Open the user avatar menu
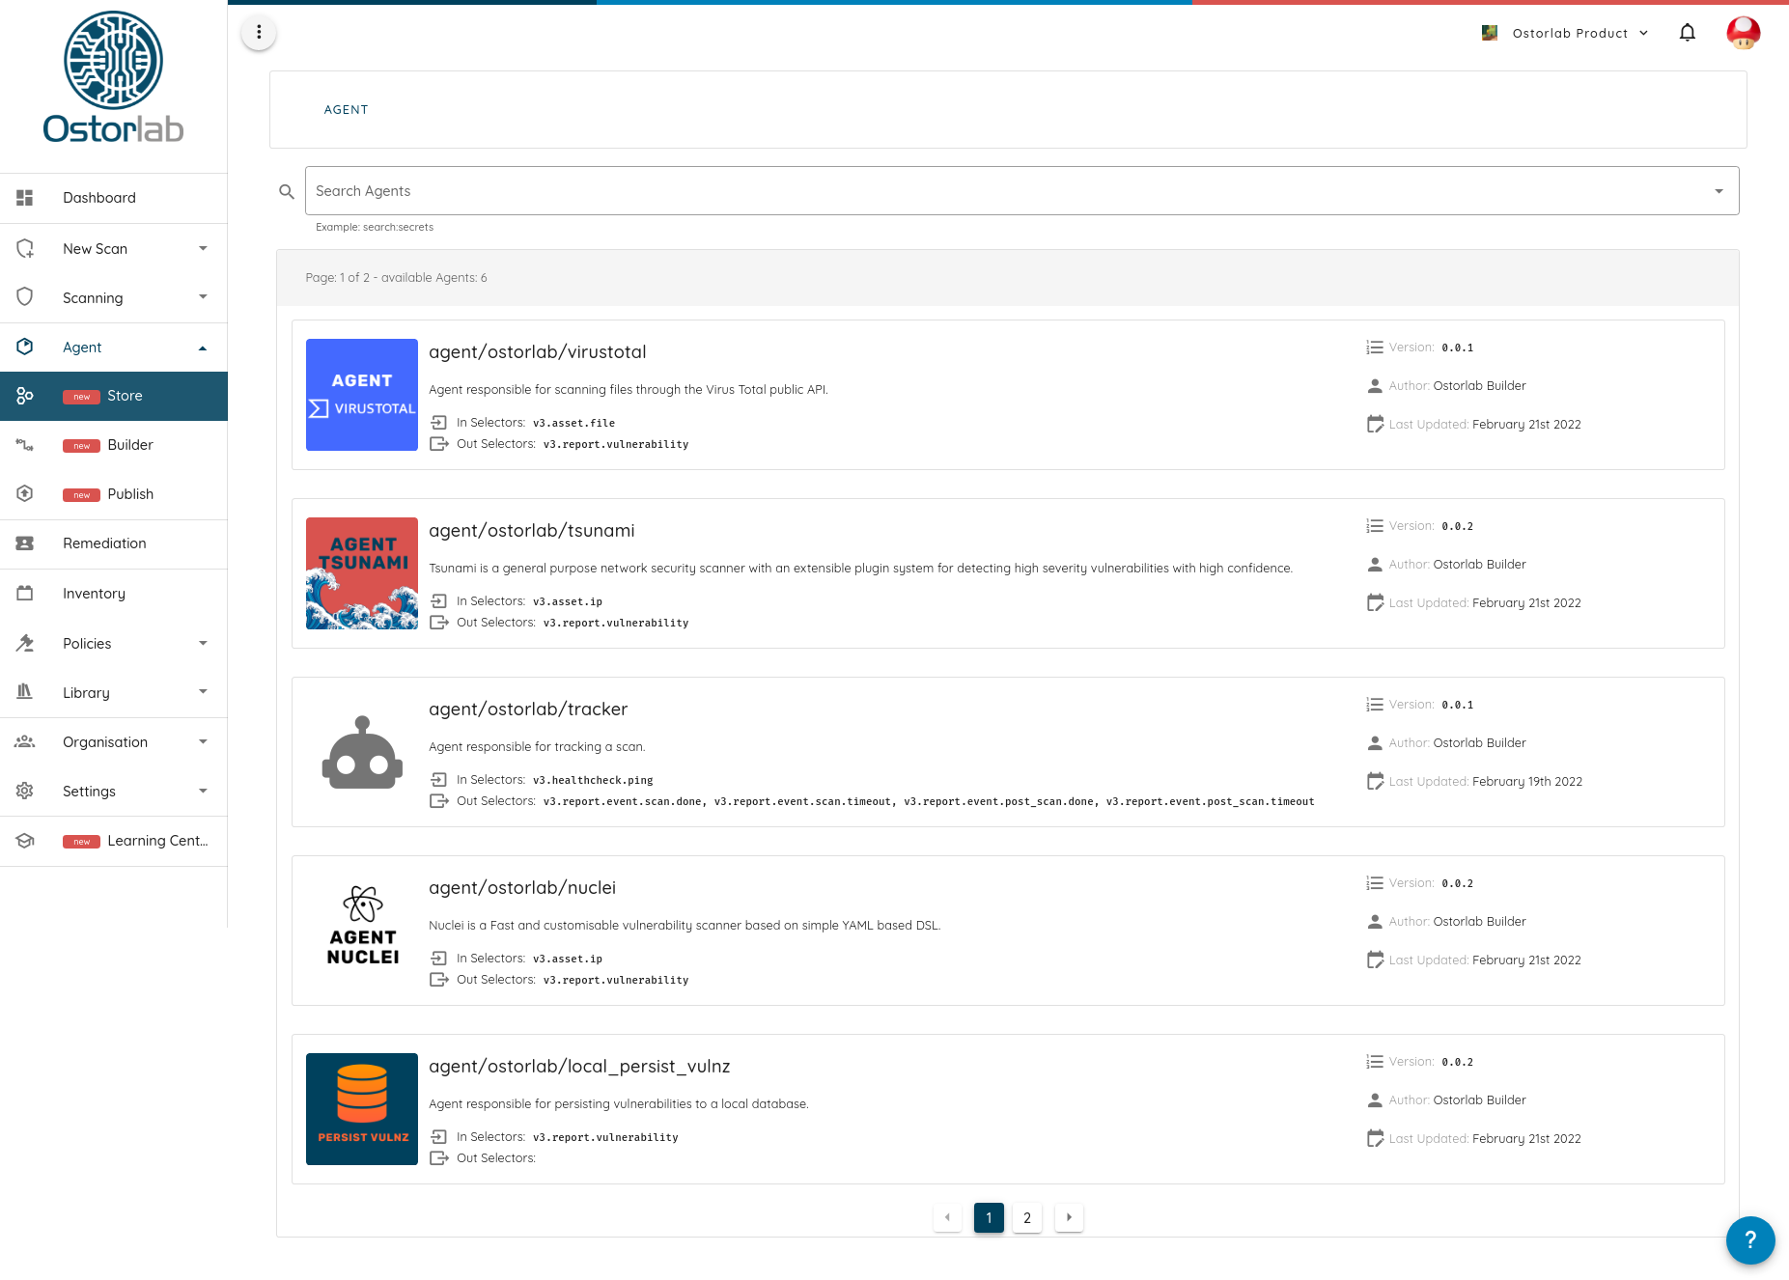 [x=1744, y=33]
